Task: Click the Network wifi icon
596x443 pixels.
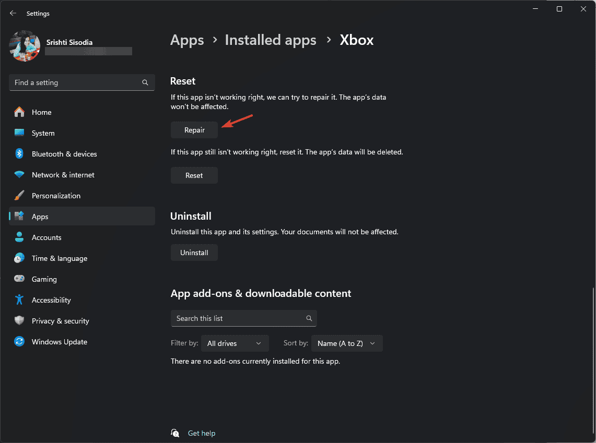Action: (x=19, y=175)
